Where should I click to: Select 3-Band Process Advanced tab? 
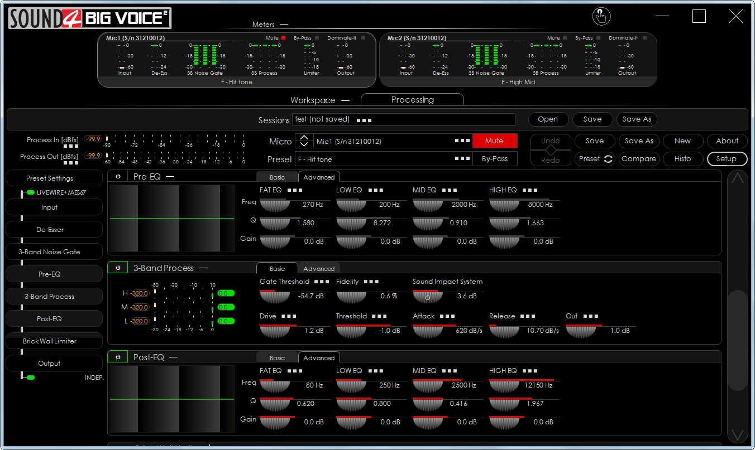(319, 268)
